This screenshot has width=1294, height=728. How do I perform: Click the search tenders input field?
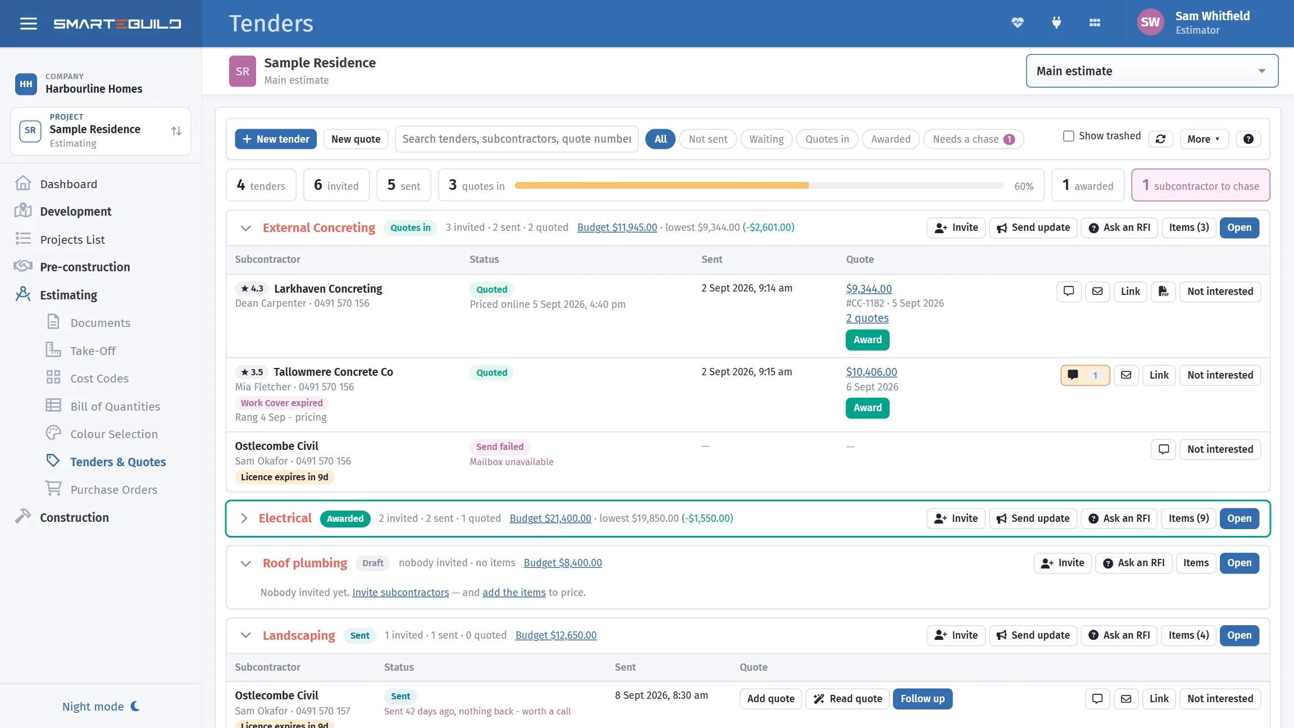517,139
